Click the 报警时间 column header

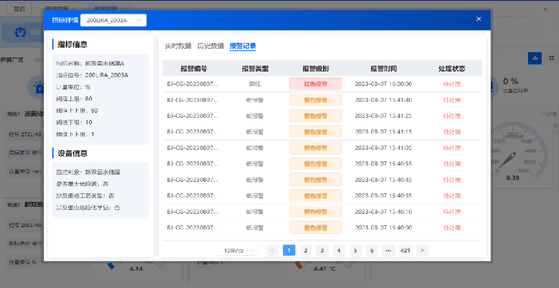(383, 69)
